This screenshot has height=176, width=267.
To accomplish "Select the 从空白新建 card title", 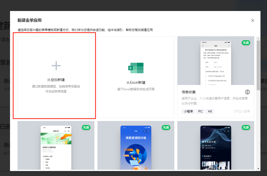I will coord(56,80).
